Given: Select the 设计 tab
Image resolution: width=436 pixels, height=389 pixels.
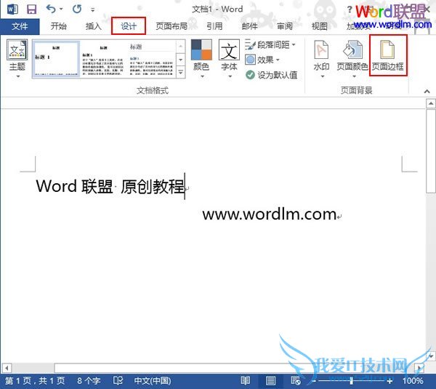Looking at the screenshot, I should 129,26.
